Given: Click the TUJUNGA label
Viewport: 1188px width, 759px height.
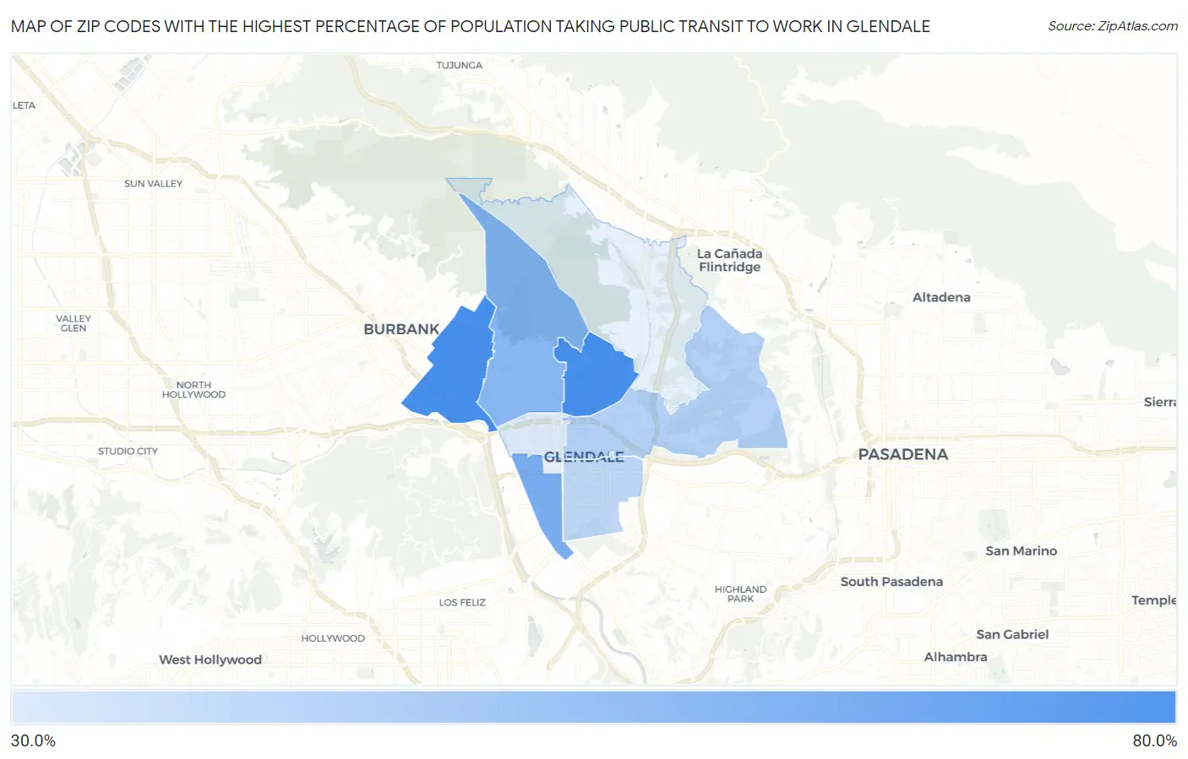Looking at the screenshot, I should [460, 65].
